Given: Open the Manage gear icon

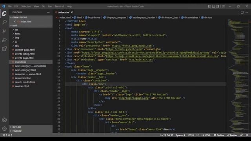Looking at the screenshot, I should click(4, 128).
